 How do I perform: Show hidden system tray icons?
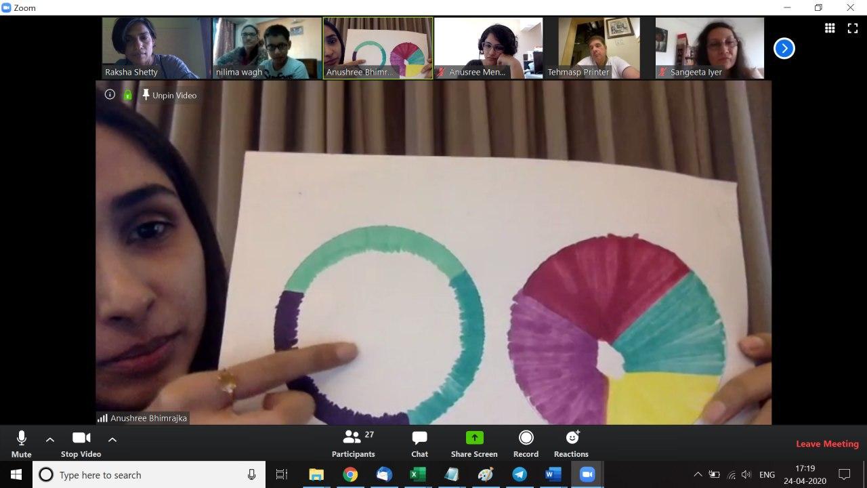click(698, 474)
